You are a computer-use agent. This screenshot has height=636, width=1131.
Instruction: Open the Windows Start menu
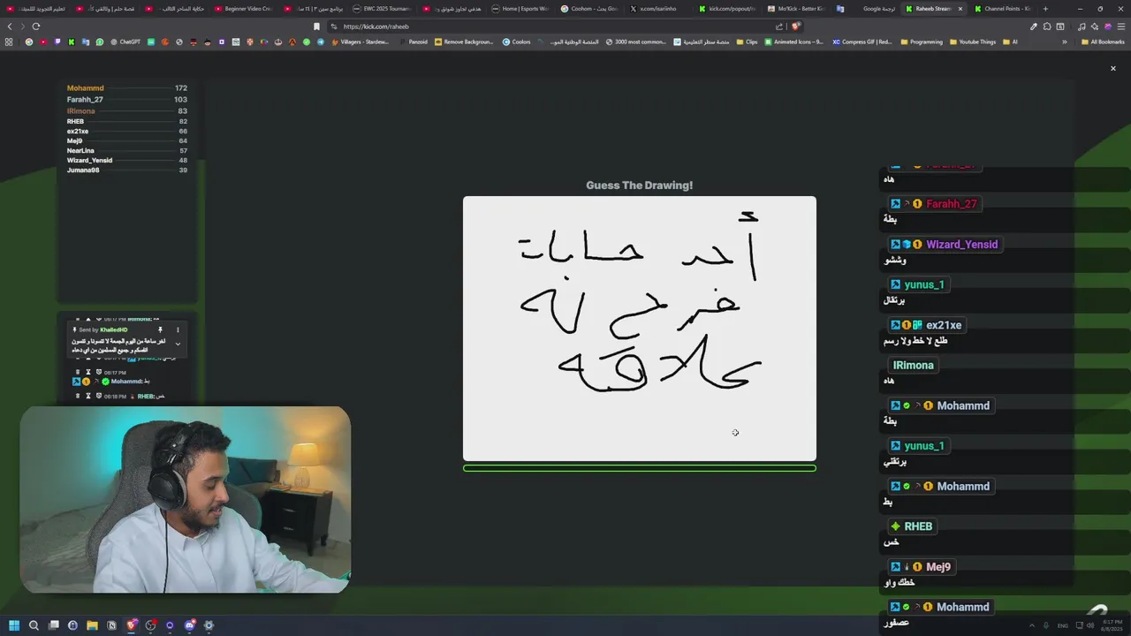pyautogui.click(x=14, y=625)
